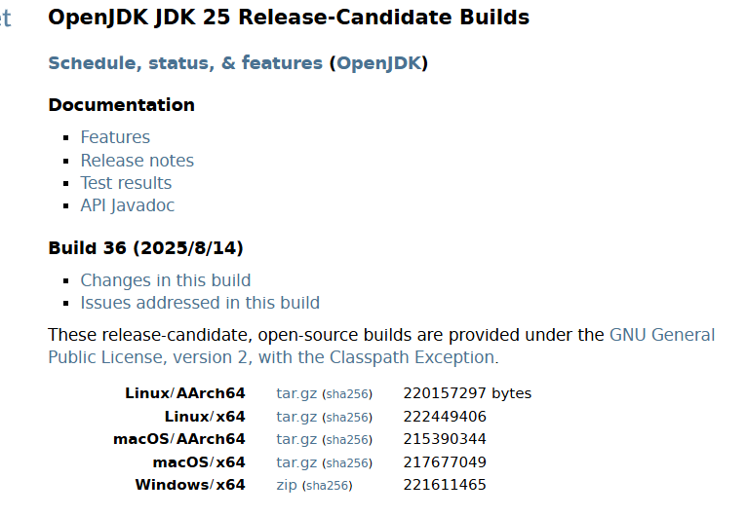This screenshot has width=747, height=516.
Task: Open sha256 checksum for macOS/AArch64
Action: pos(347,440)
